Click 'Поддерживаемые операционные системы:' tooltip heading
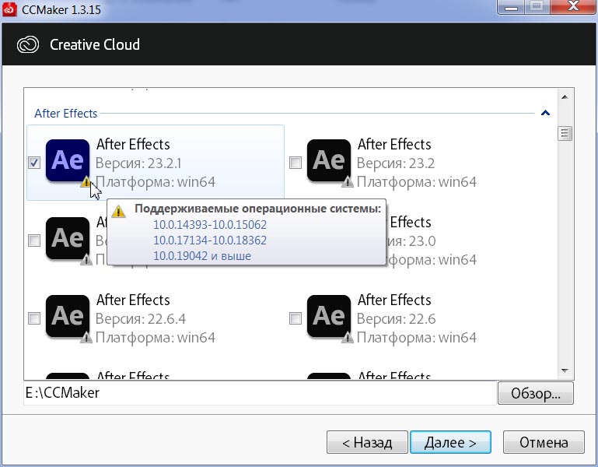The height and width of the screenshot is (467, 598). point(258,209)
